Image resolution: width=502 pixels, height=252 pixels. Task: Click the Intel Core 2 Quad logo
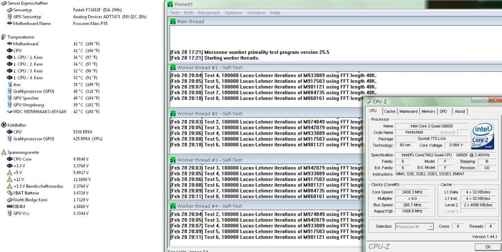tap(483, 136)
